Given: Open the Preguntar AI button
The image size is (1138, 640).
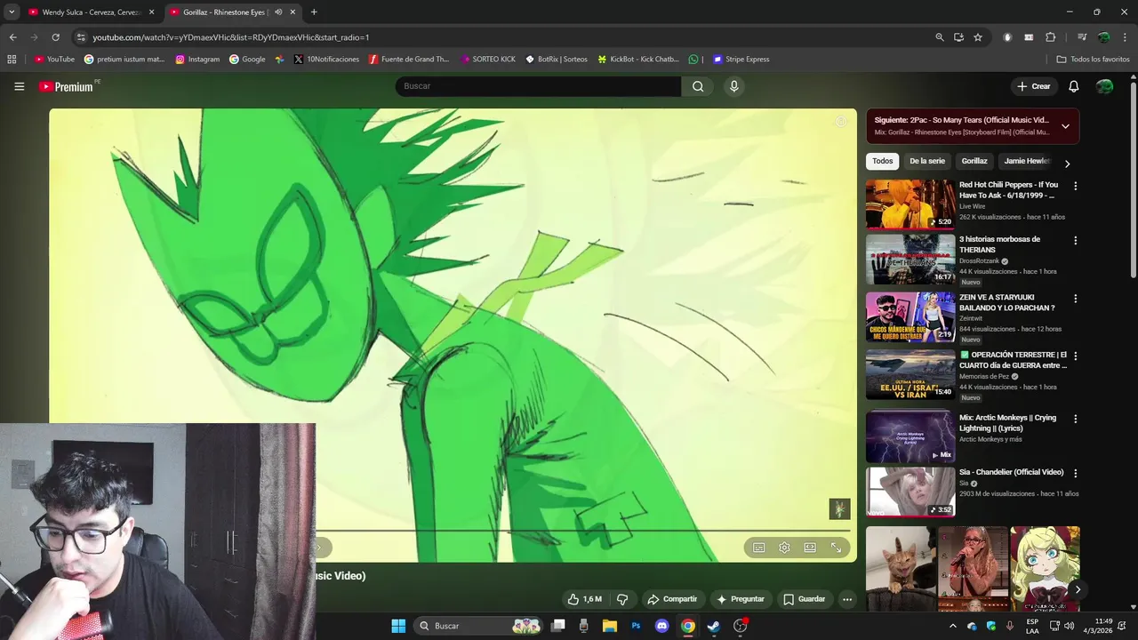Looking at the screenshot, I should [741, 599].
